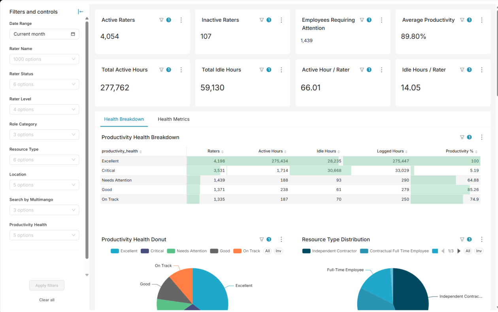Screen dimensions: 498x312
Task: Click filter icon on Total Active Hours card
Action: click(x=161, y=69)
